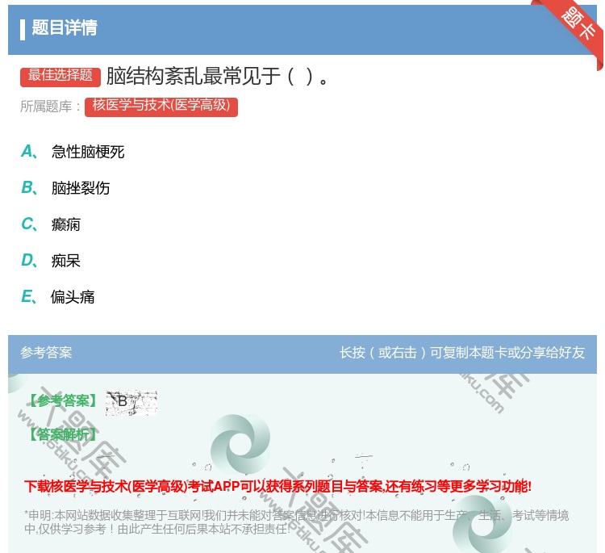Click the 申明 disclaimer text

296,522
